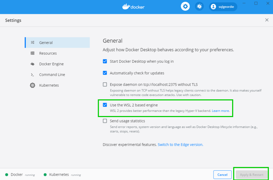This screenshot has height=180, width=273.
Task: Toggle Use the WSL 2 based engine
Action: tap(105, 105)
